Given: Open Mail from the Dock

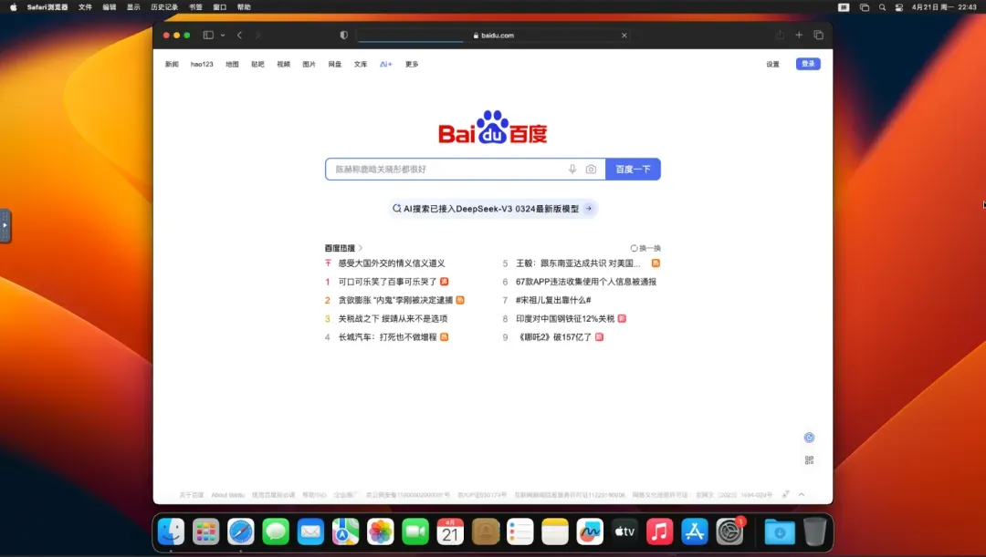Looking at the screenshot, I should click(310, 531).
